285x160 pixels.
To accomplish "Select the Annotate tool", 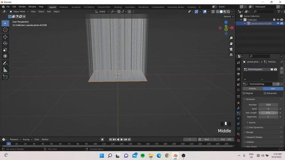I will [5, 63].
